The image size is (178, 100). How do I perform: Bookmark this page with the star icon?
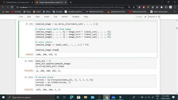(x=134, y=7)
